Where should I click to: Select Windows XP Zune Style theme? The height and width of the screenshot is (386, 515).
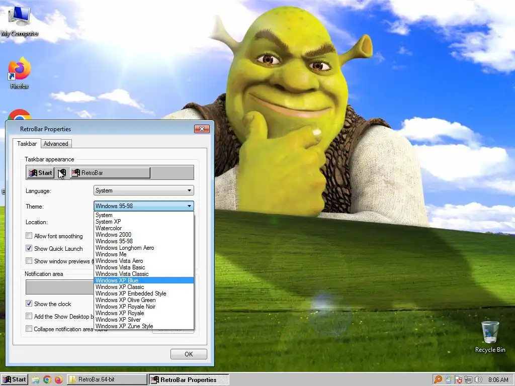point(144,326)
